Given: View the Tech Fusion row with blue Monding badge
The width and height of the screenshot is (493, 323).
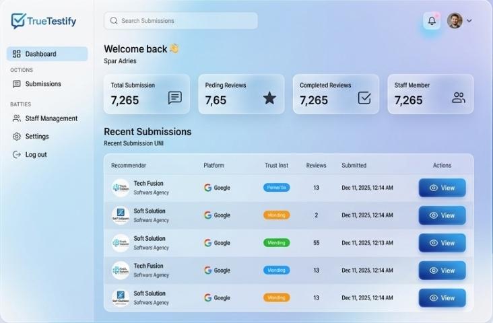Looking at the screenshot, I should (x=442, y=271).
